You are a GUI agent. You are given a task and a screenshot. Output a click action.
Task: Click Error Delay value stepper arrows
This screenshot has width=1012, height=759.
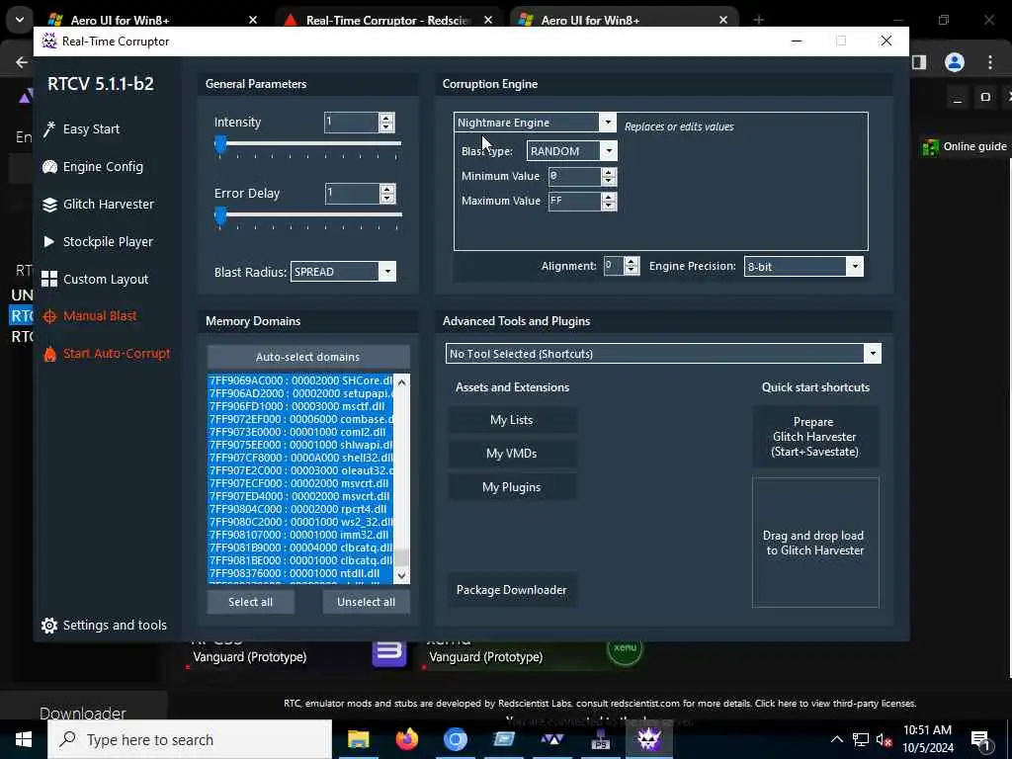(387, 193)
